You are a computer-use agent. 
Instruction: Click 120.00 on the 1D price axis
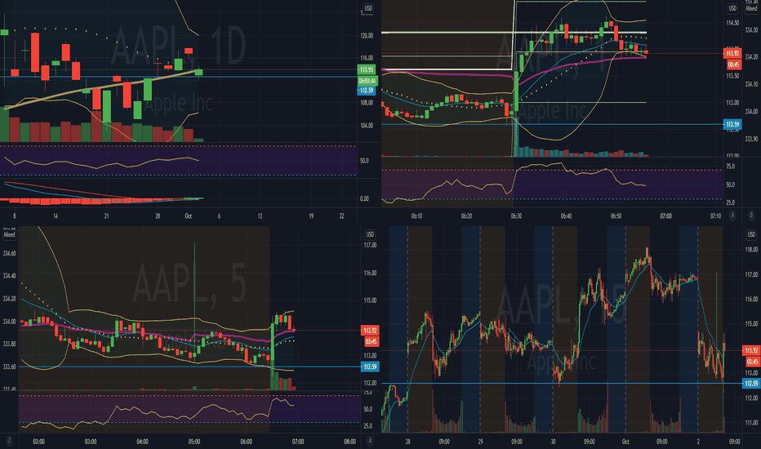tap(367, 35)
